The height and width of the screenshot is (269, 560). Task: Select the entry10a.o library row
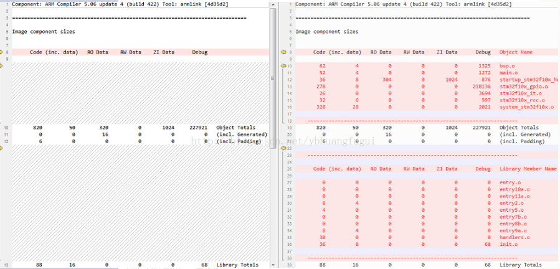[x=427, y=190]
